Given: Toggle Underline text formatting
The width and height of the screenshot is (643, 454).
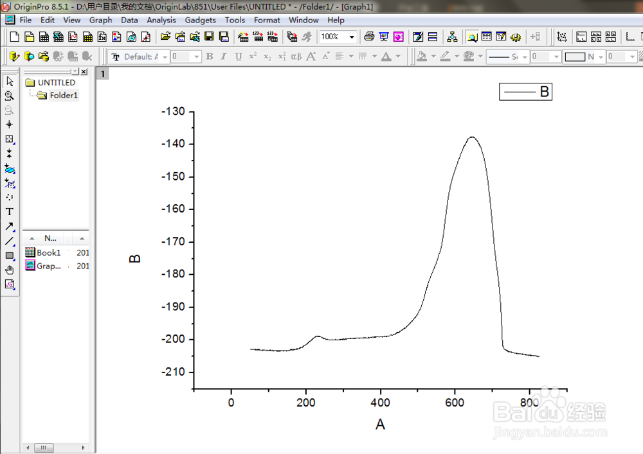Looking at the screenshot, I should click(239, 57).
